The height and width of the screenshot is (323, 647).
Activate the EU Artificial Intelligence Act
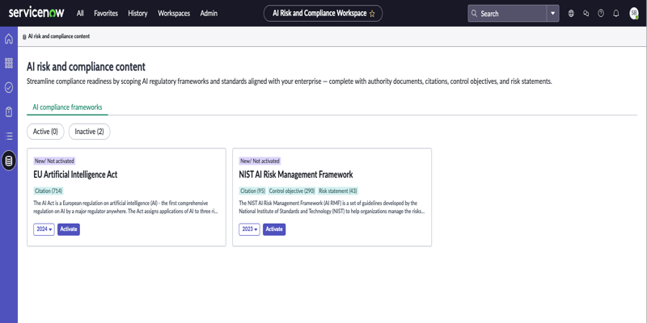tap(69, 229)
